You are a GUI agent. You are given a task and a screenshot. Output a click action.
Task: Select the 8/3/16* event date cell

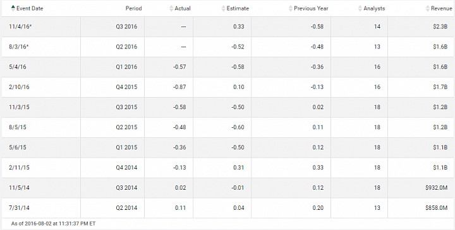pyautogui.click(x=41, y=47)
